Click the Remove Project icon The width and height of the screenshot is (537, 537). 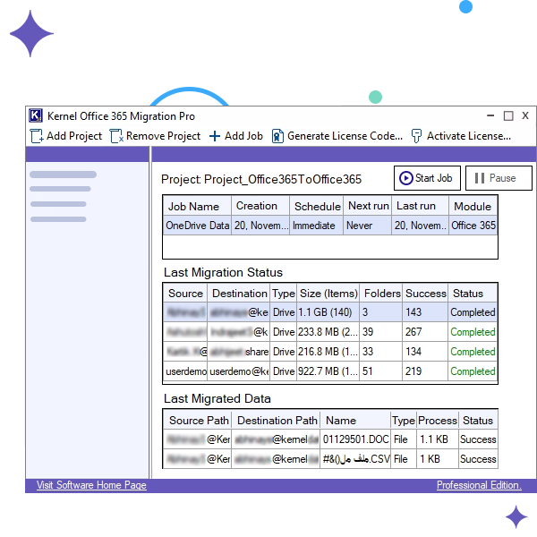(x=116, y=136)
